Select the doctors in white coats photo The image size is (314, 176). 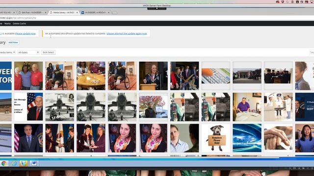tap(278, 107)
